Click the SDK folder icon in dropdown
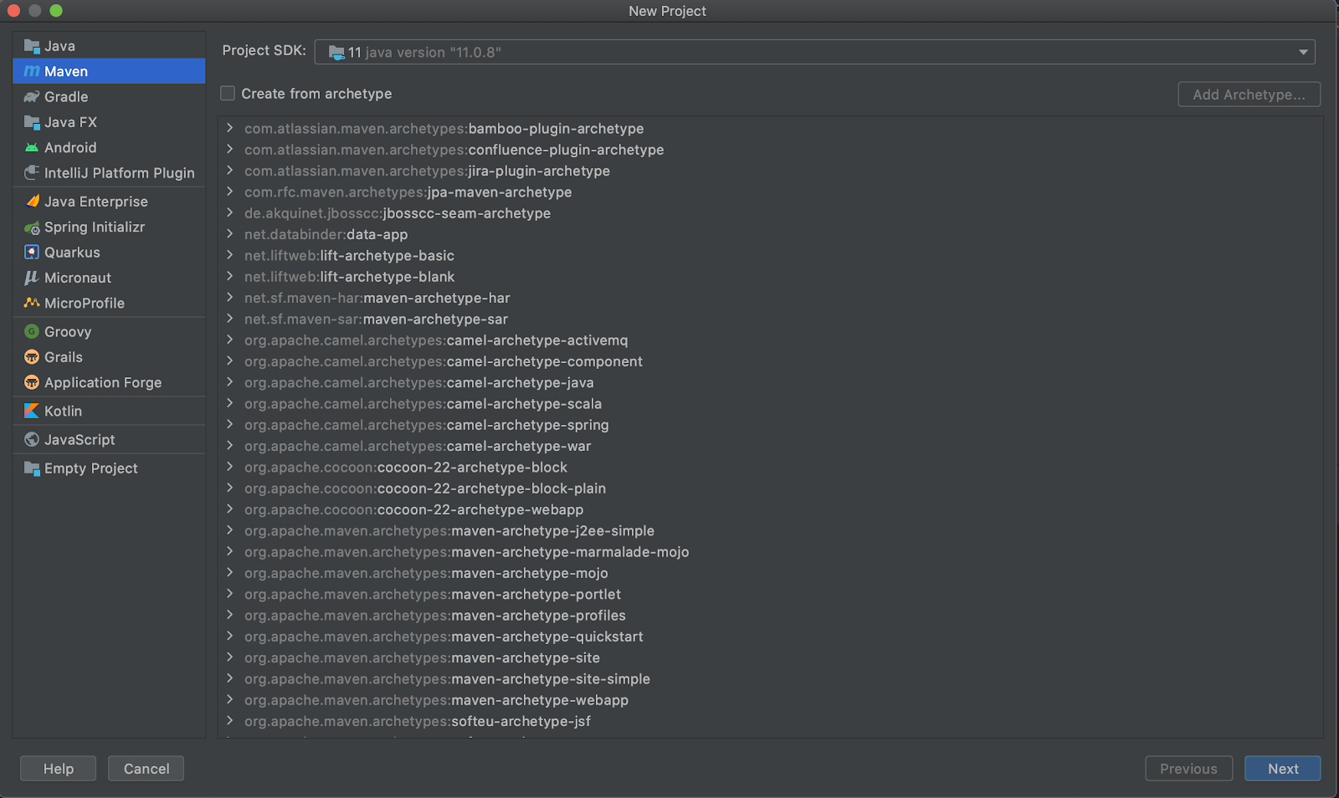 (x=336, y=53)
